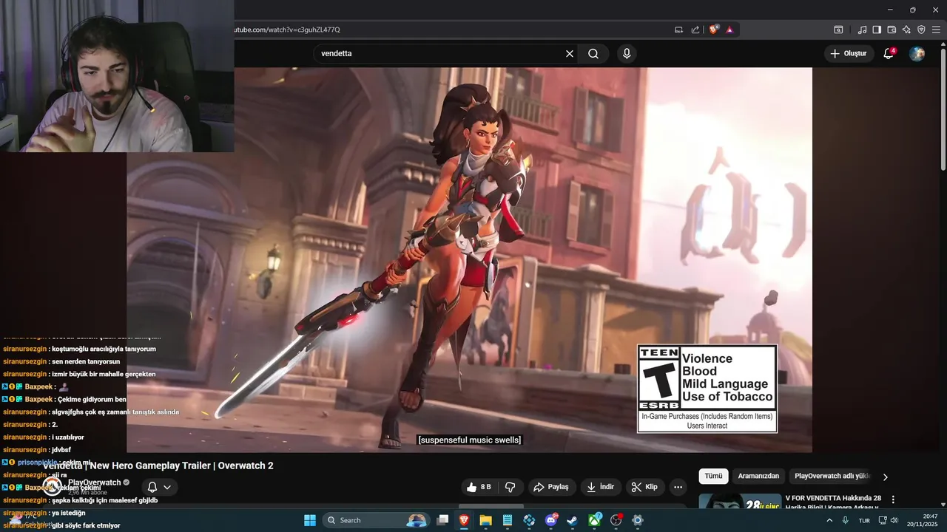Open the tab search icon in toolbar
Image resolution: width=947 pixels, height=532 pixels.
click(838, 30)
